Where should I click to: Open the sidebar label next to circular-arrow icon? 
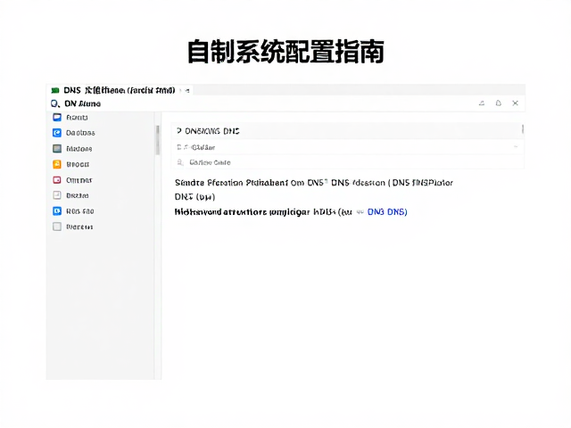click(80, 133)
